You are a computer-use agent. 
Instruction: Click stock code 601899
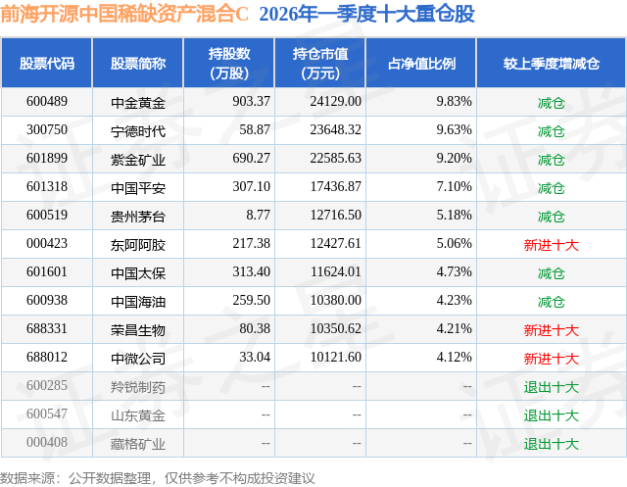pos(47,159)
